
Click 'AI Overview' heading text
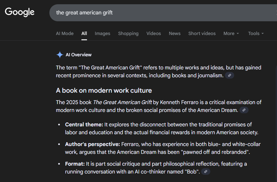(x=78, y=55)
